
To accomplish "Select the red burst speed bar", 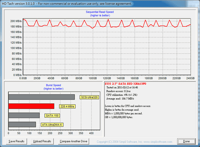I will [31, 106].
